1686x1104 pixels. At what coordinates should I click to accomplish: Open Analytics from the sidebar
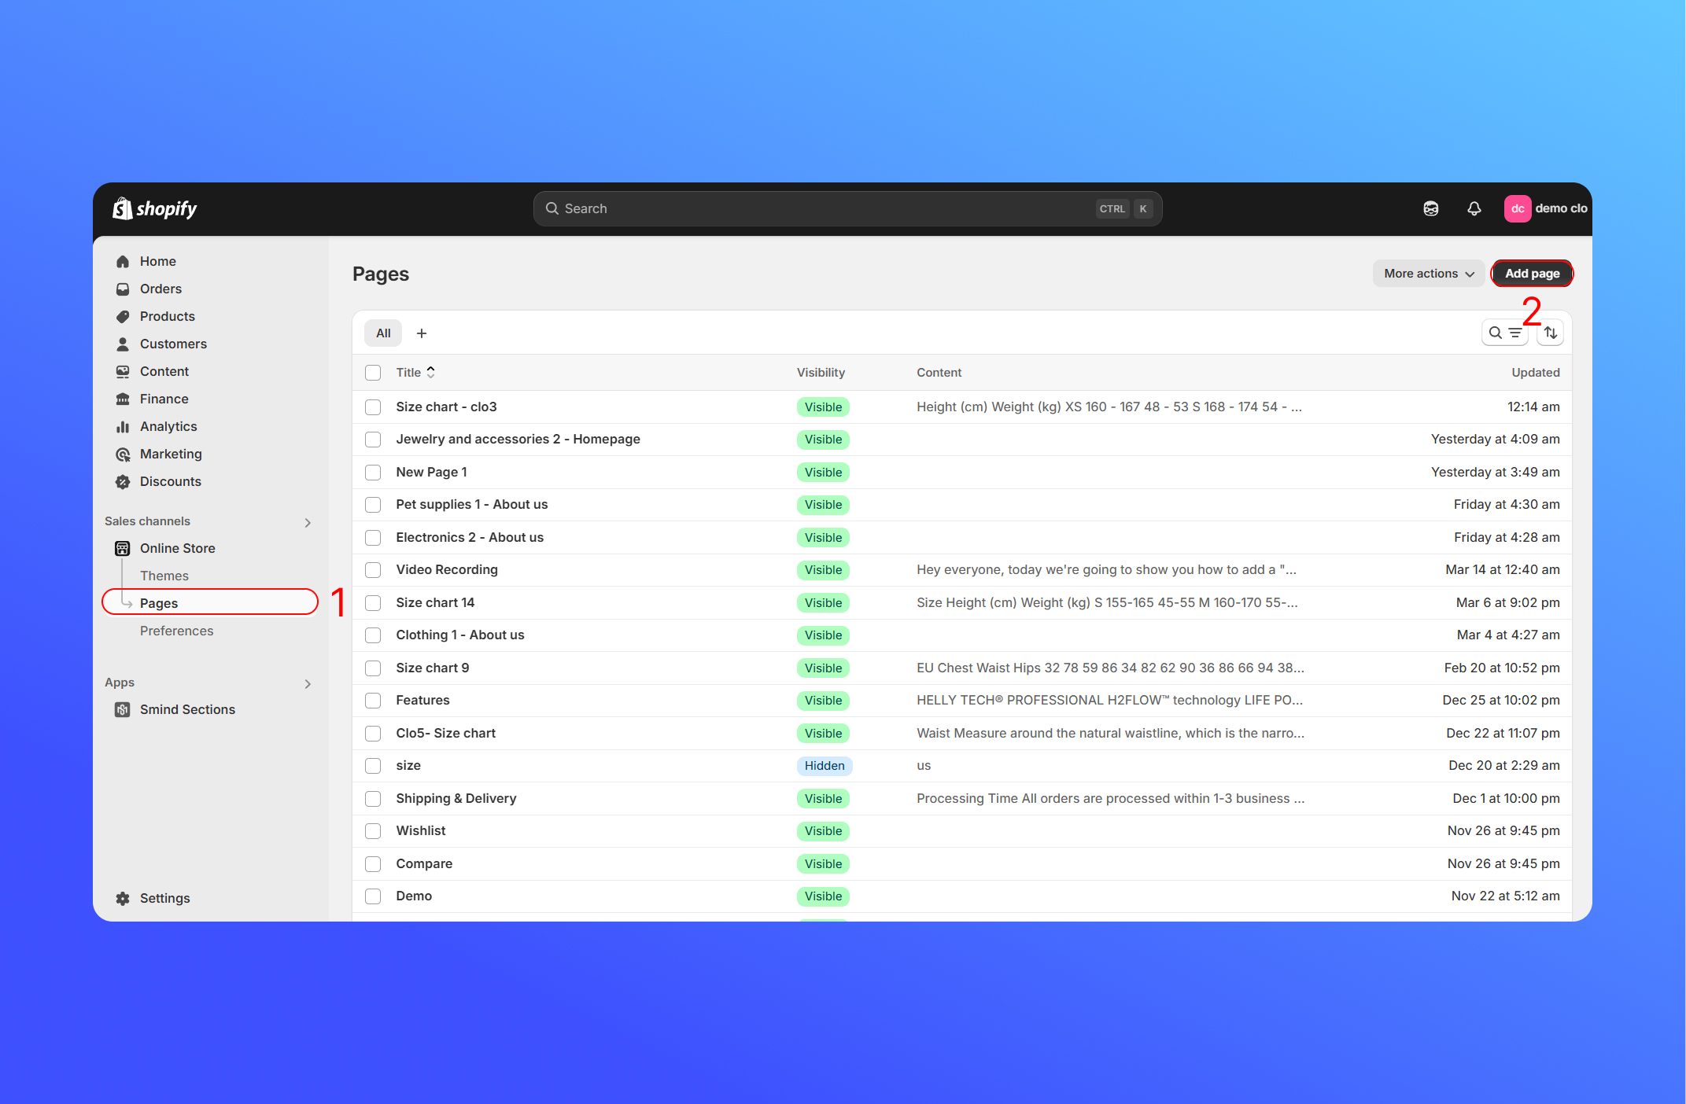coord(168,426)
